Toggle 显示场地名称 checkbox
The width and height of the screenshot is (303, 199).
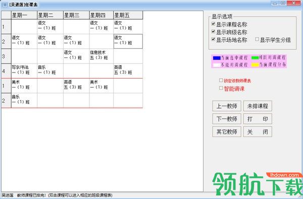pyautogui.click(x=213, y=39)
